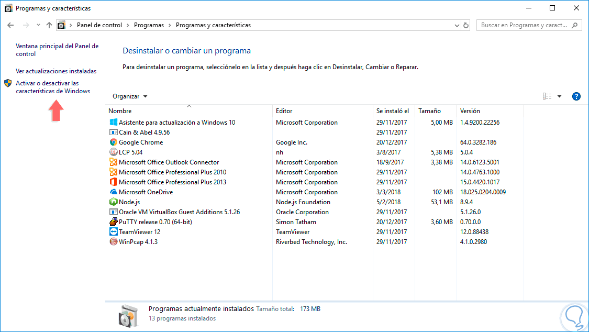Go back with the left arrow
Image resolution: width=589 pixels, height=332 pixels.
[x=10, y=25]
